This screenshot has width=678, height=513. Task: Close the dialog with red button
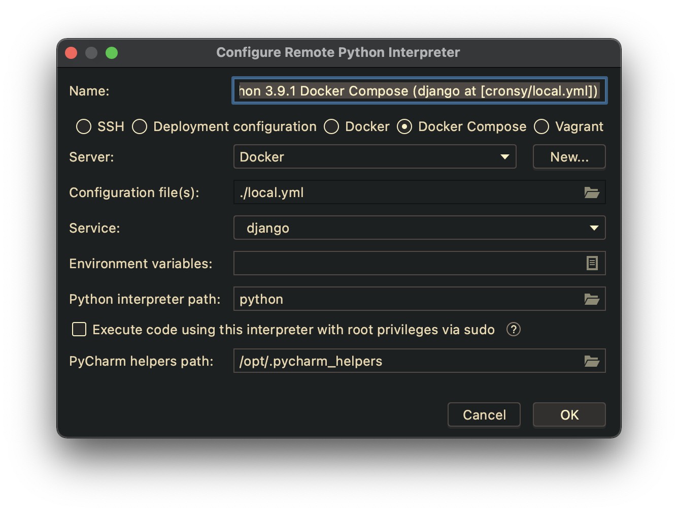[x=72, y=53]
